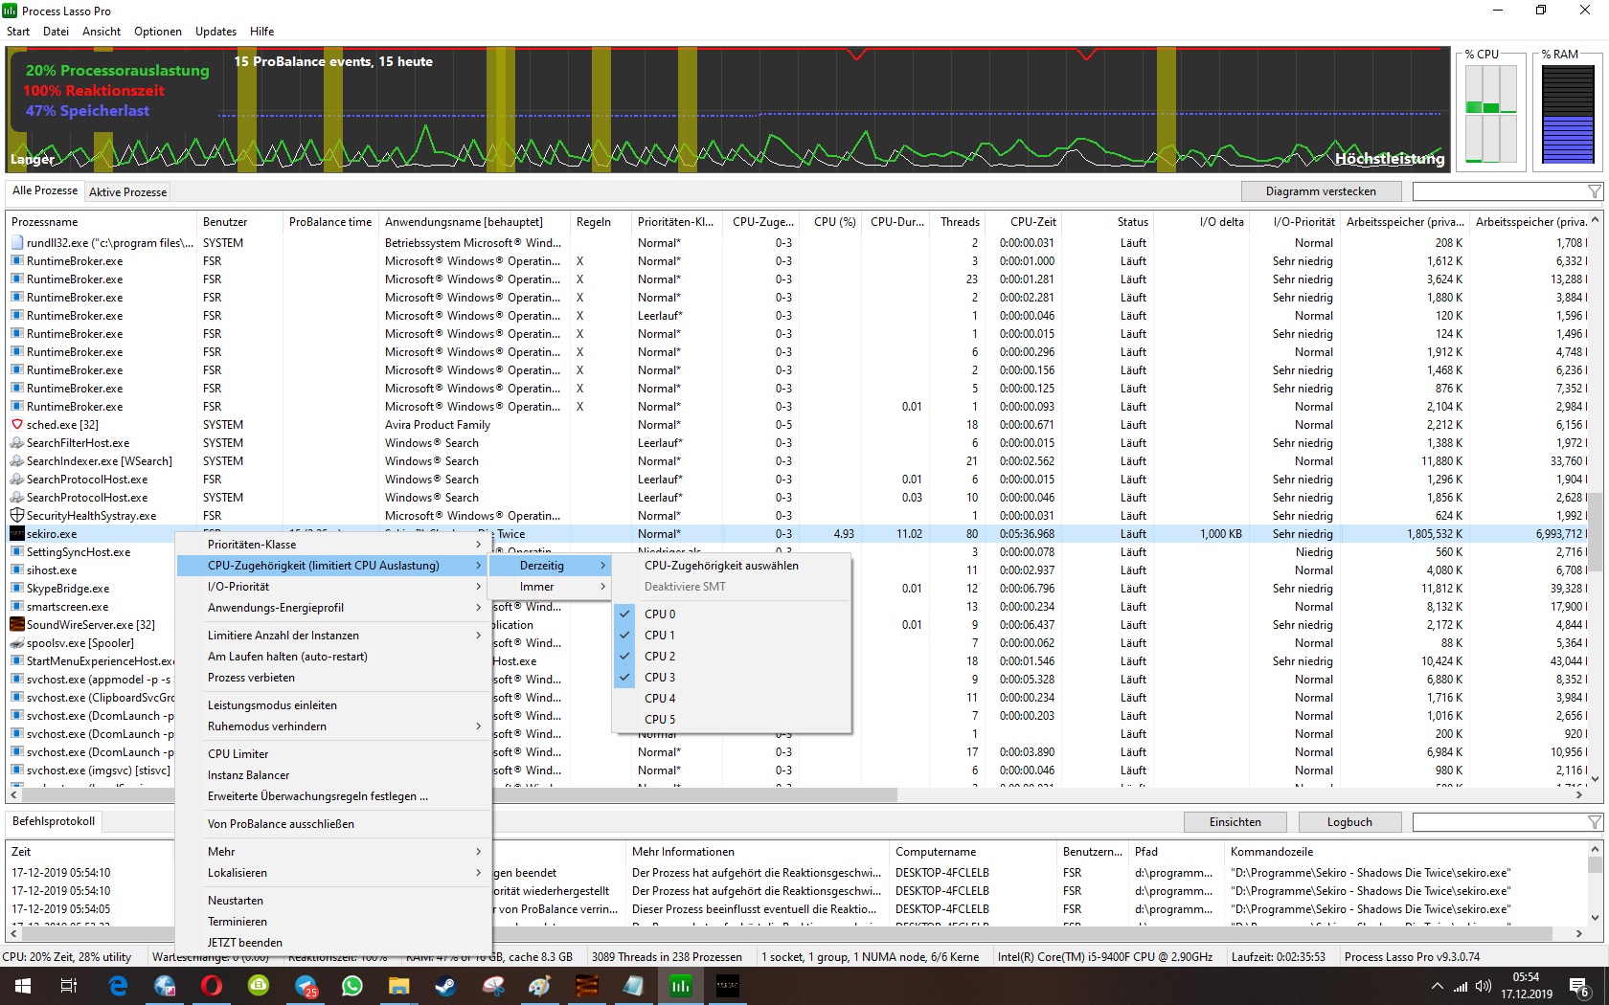1609x1005 pixels.
Task: Open Opera browser from the taskbar
Action: (212, 986)
